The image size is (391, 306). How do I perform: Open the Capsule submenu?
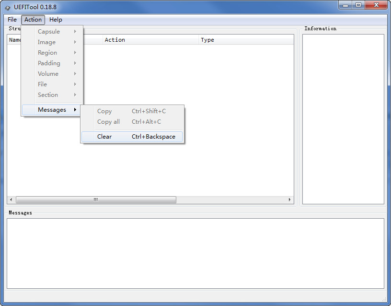(52, 32)
